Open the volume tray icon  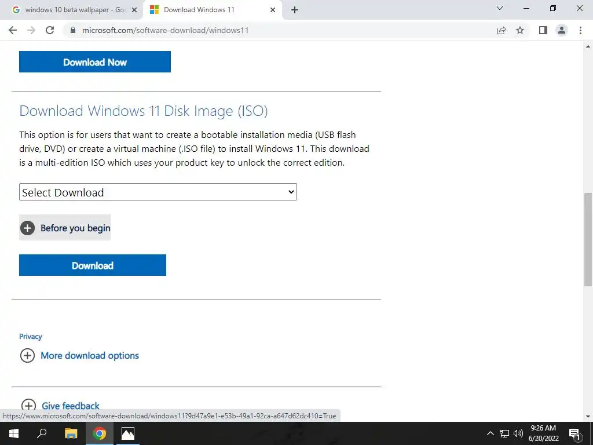coord(518,433)
